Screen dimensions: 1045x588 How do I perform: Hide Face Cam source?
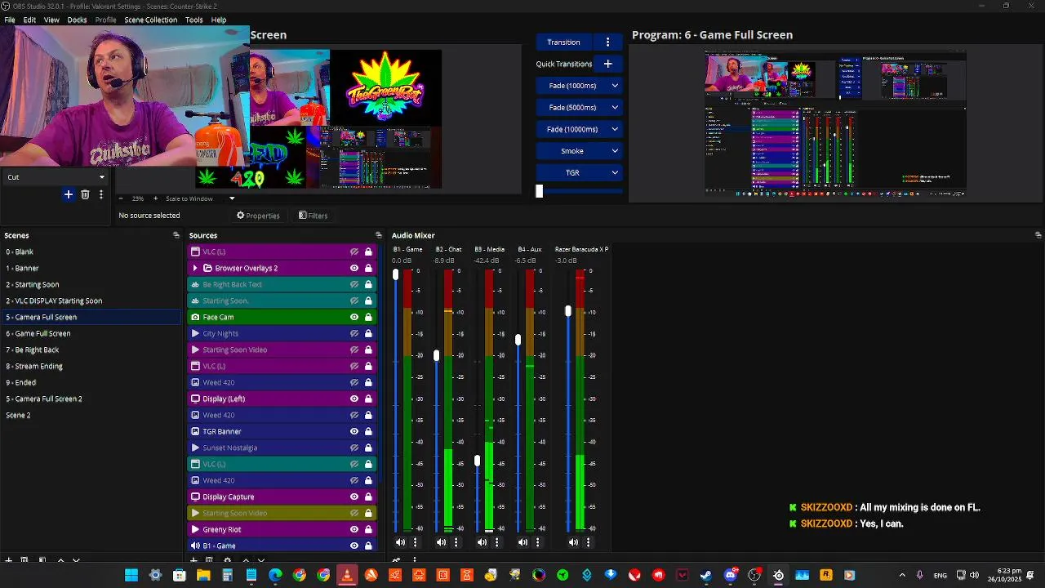click(x=354, y=317)
